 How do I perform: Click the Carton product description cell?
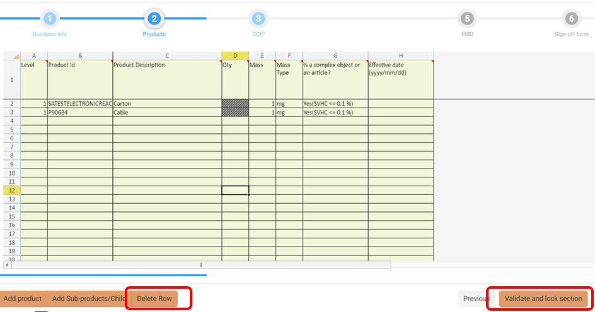coord(167,103)
